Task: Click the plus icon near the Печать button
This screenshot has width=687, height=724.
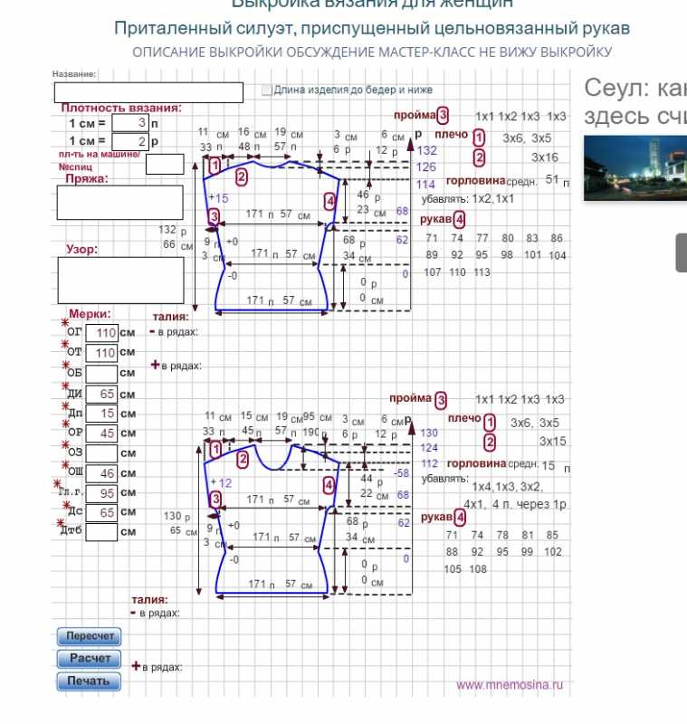Action: 136,666
